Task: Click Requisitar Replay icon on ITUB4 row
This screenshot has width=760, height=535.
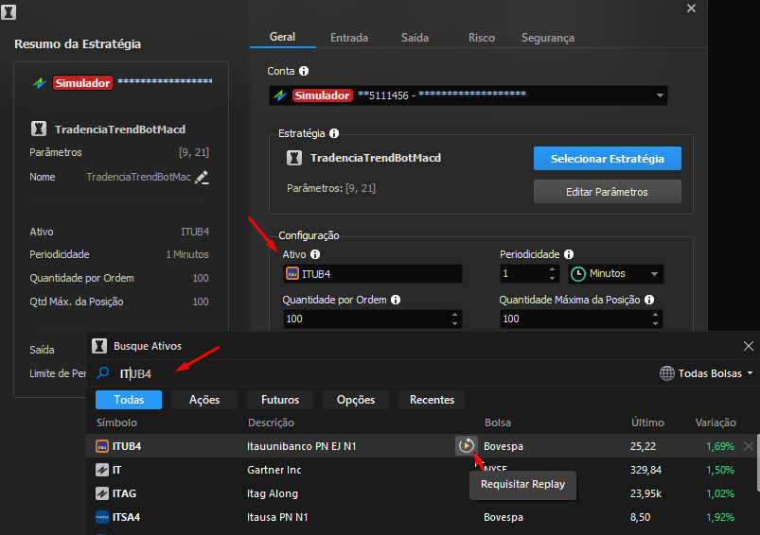Action: 467,445
